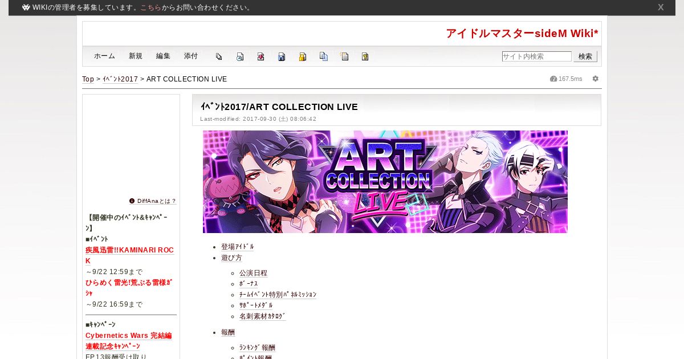This screenshot has width=684, height=359.
Task: Click the stacked pages list icon
Action: coord(219,56)
